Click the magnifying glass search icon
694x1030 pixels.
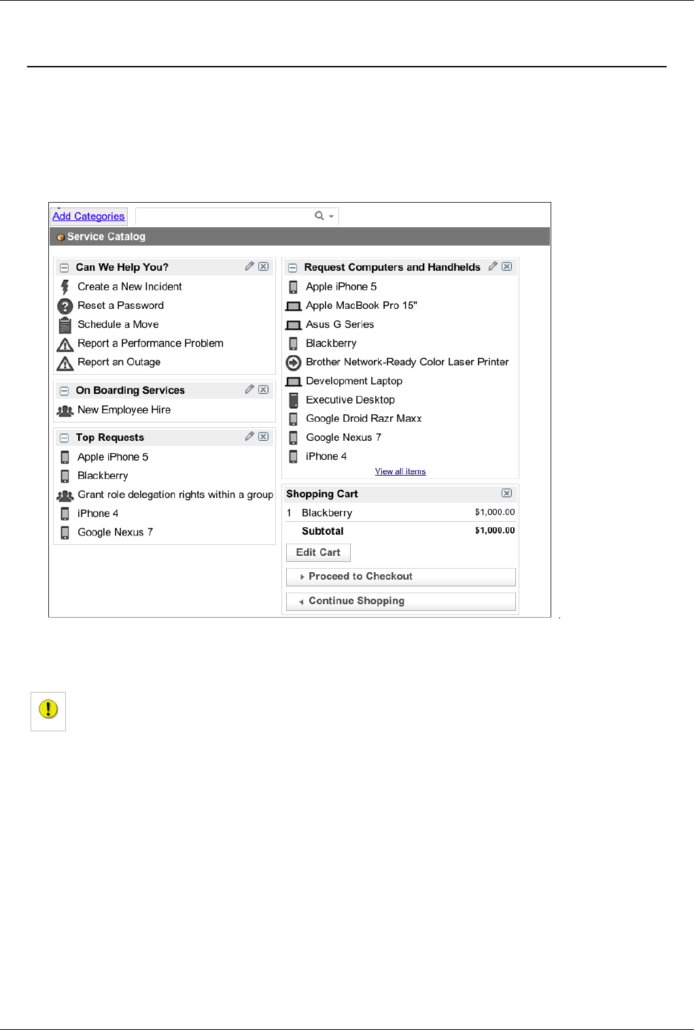[x=319, y=216]
